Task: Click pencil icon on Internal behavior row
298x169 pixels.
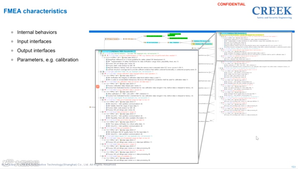Action: (x=103, y=54)
